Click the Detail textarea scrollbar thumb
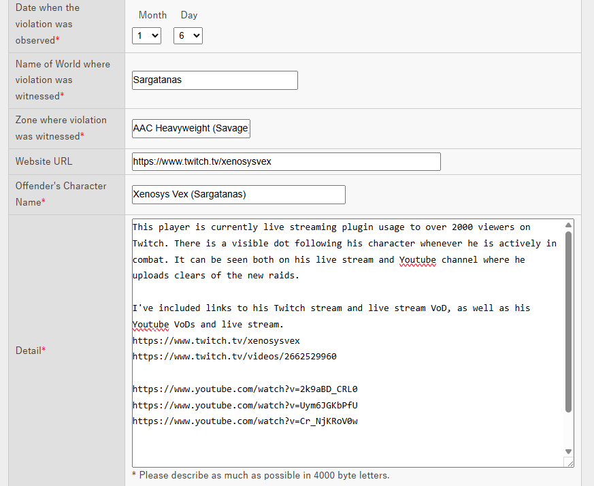This screenshot has width=594, height=486. pyautogui.click(x=568, y=321)
